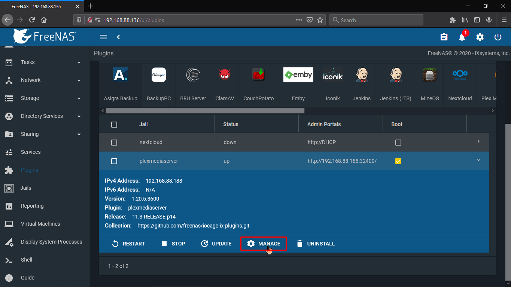This screenshot has width=511, height=287.
Task: Open the page actions three-dot menu
Action: [x=299, y=20]
